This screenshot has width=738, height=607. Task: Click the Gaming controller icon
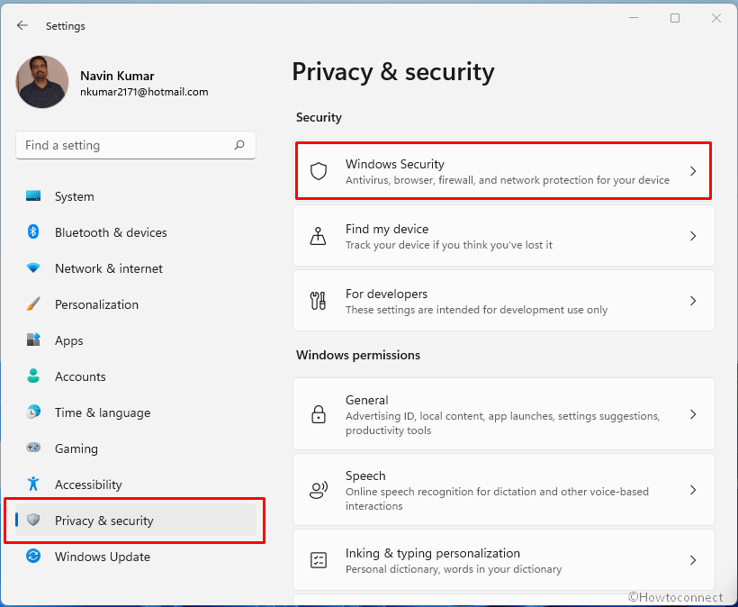click(x=33, y=448)
